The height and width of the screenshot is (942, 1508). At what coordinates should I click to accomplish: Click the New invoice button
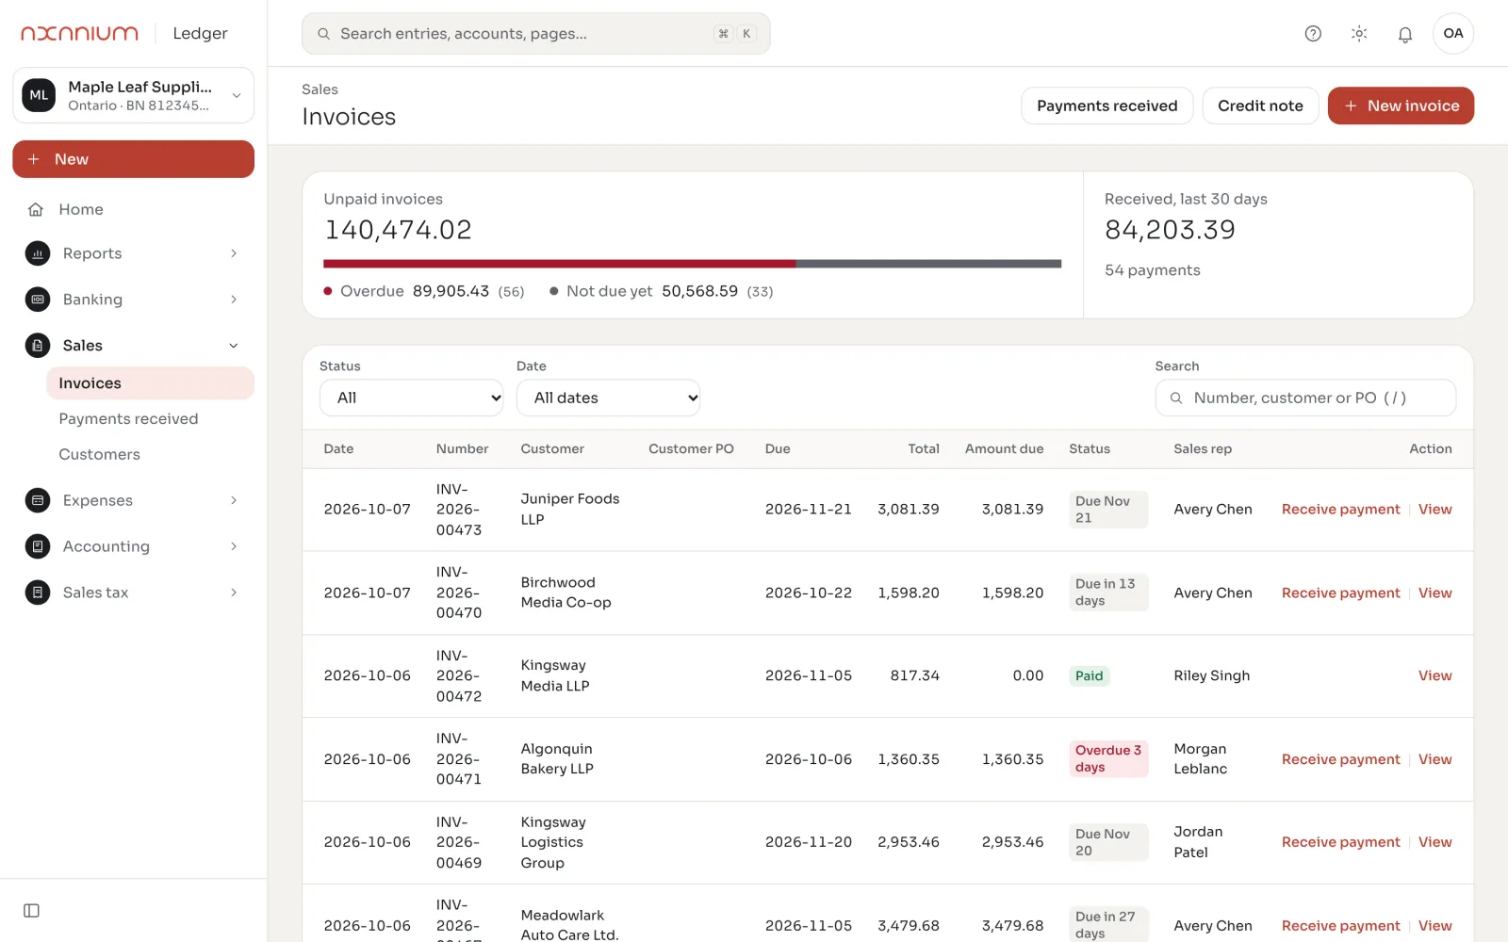pyautogui.click(x=1401, y=106)
